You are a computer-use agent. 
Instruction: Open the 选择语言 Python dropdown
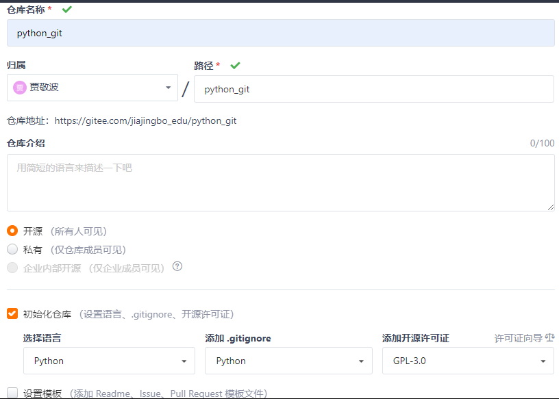click(x=109, y=361)
